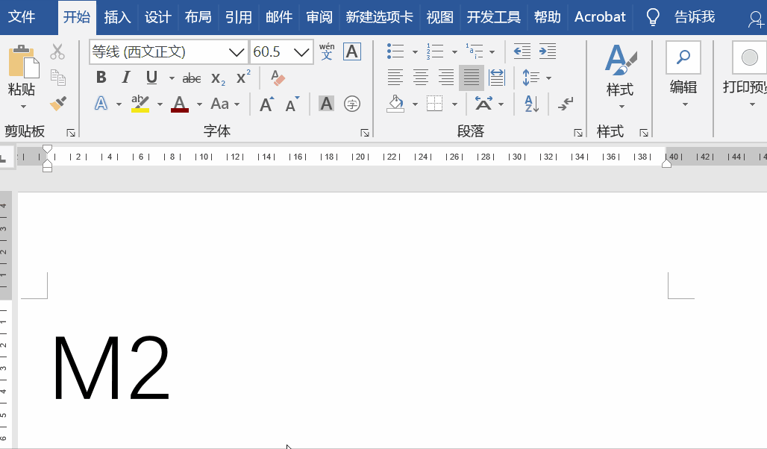This screenshot has height=449, width=767.
Task: Open the Editing (编辑) search button
Action: pos(683,75)
